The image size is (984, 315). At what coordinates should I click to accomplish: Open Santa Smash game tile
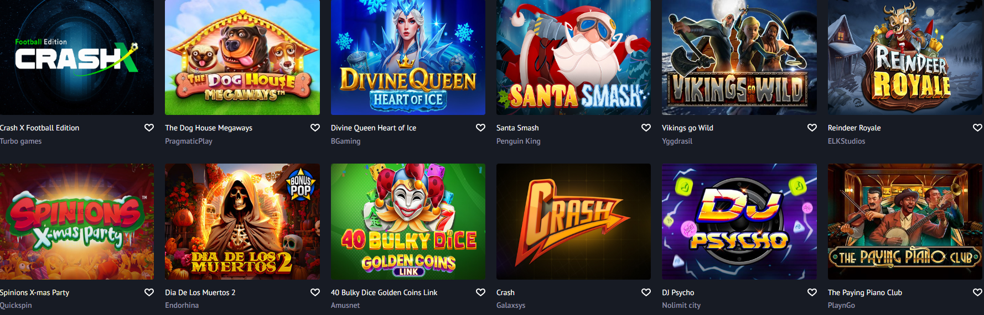(573, 57)
